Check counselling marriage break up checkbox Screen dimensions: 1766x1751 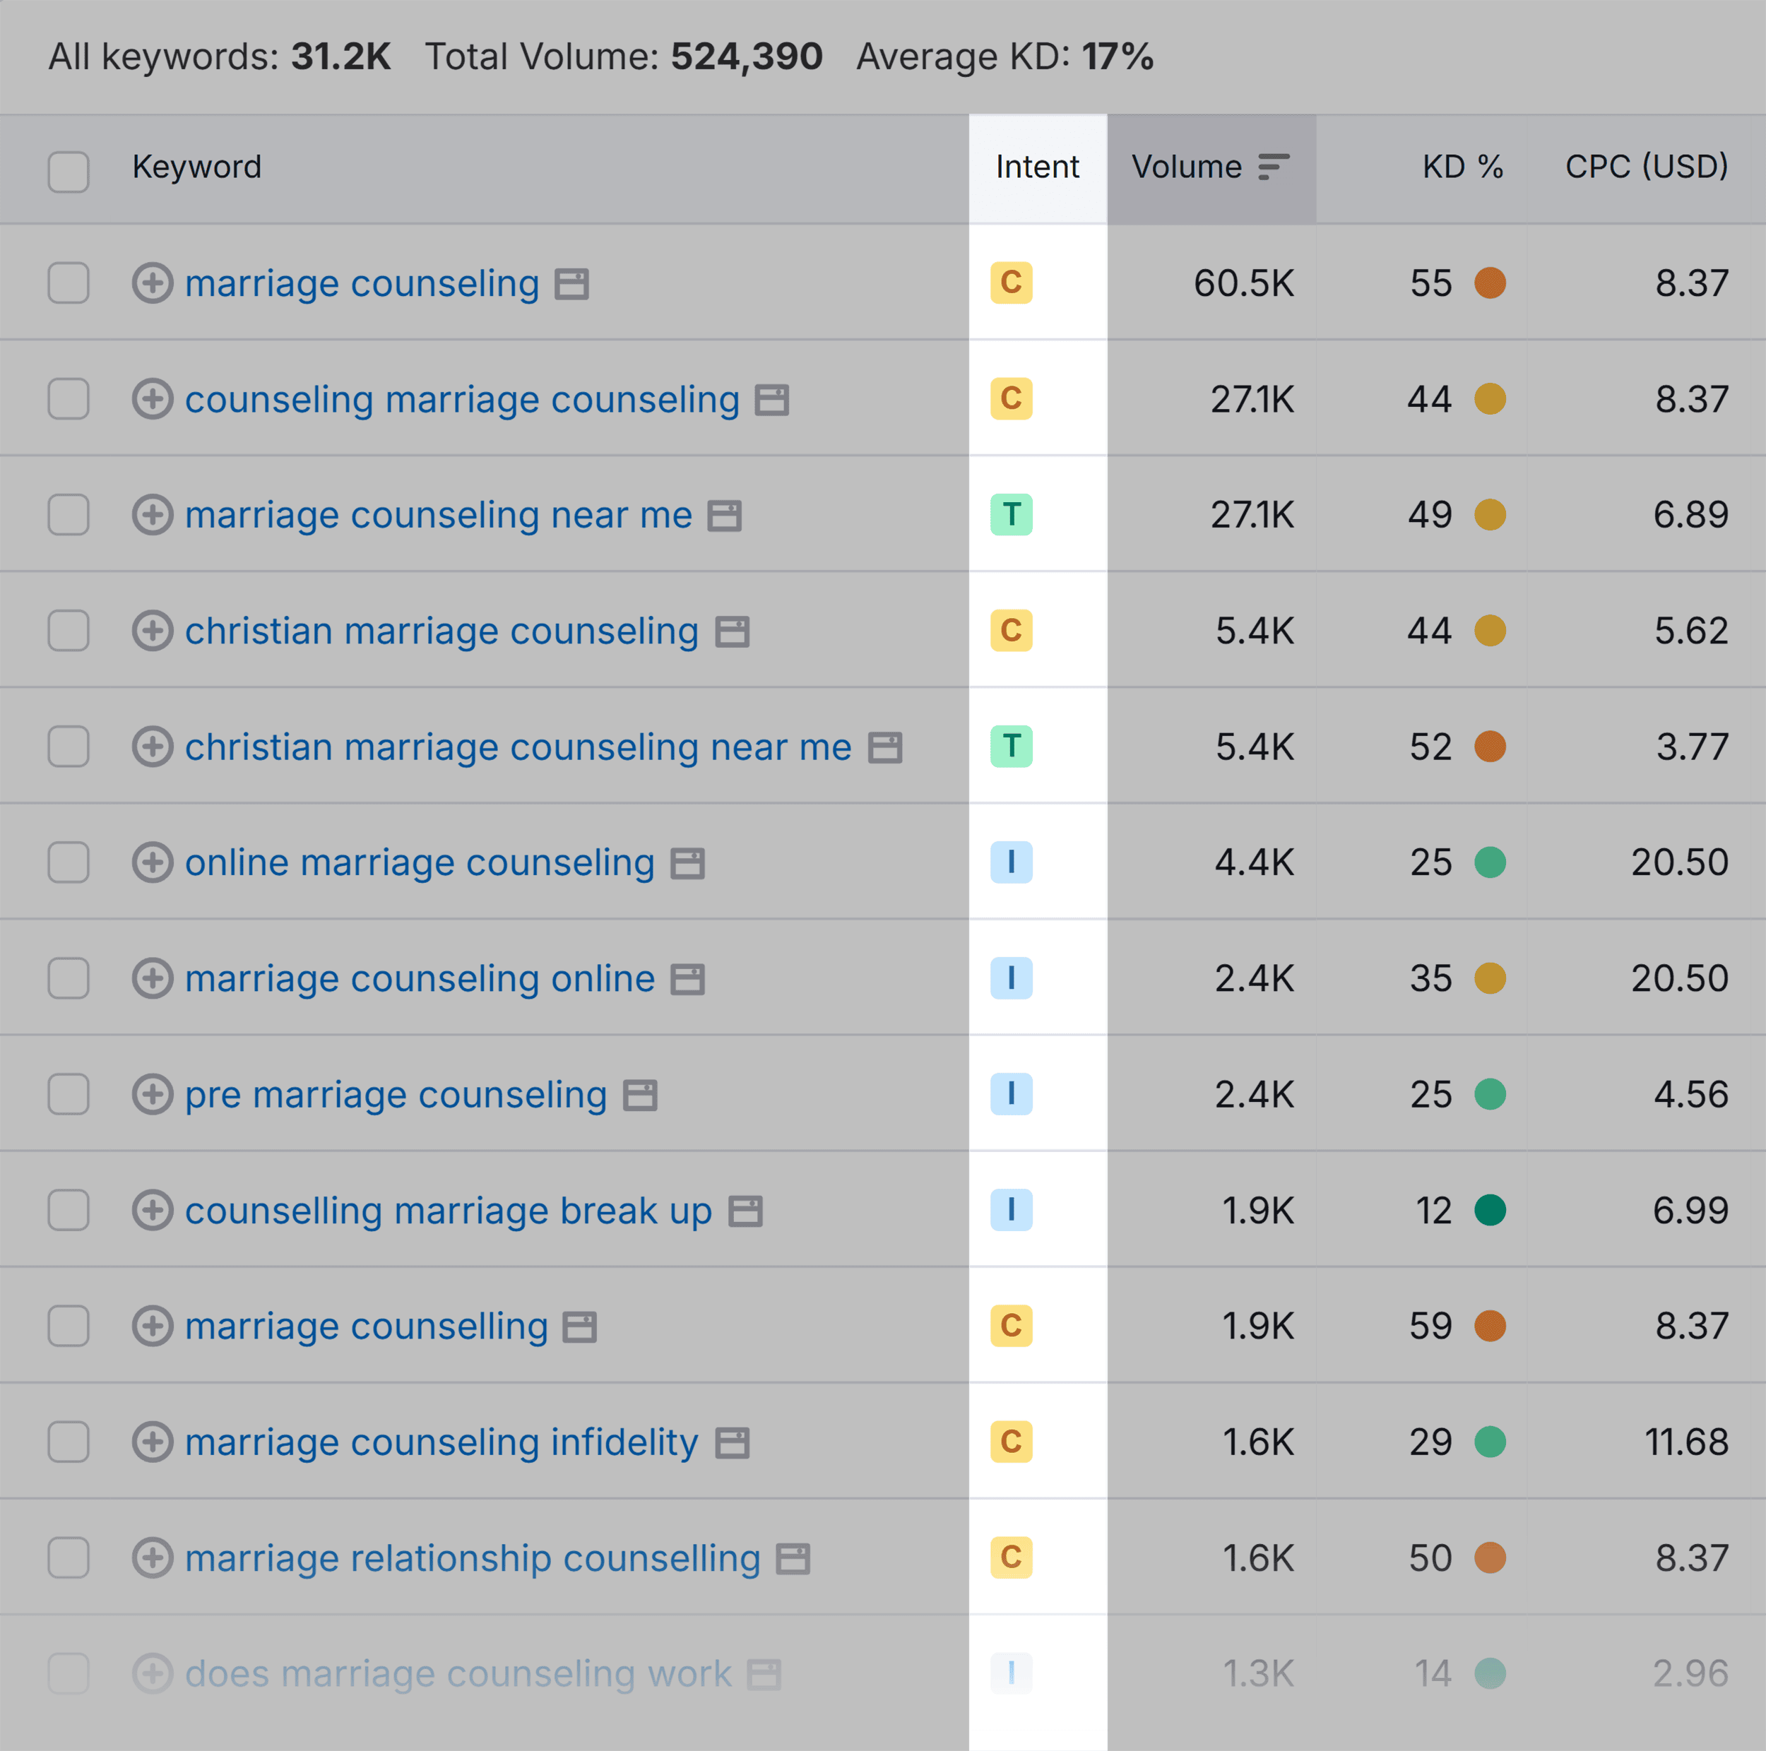click(69, 1210)
